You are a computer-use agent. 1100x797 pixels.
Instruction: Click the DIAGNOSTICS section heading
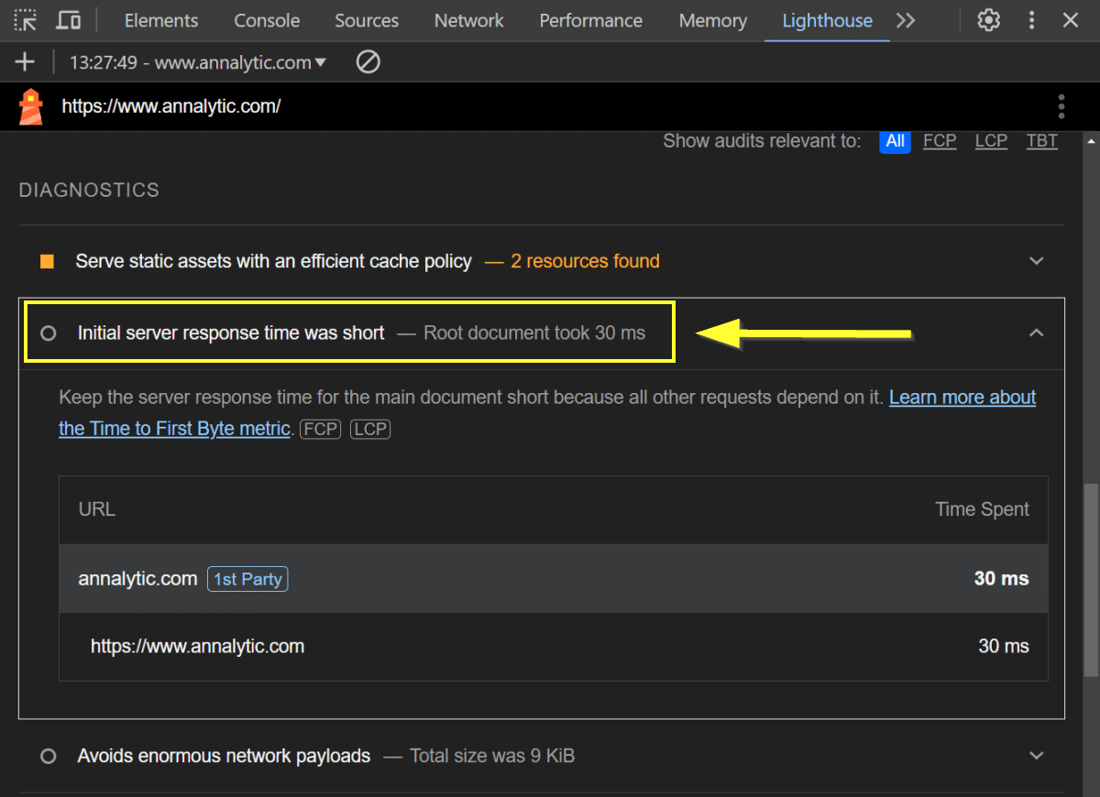[89, 191]
